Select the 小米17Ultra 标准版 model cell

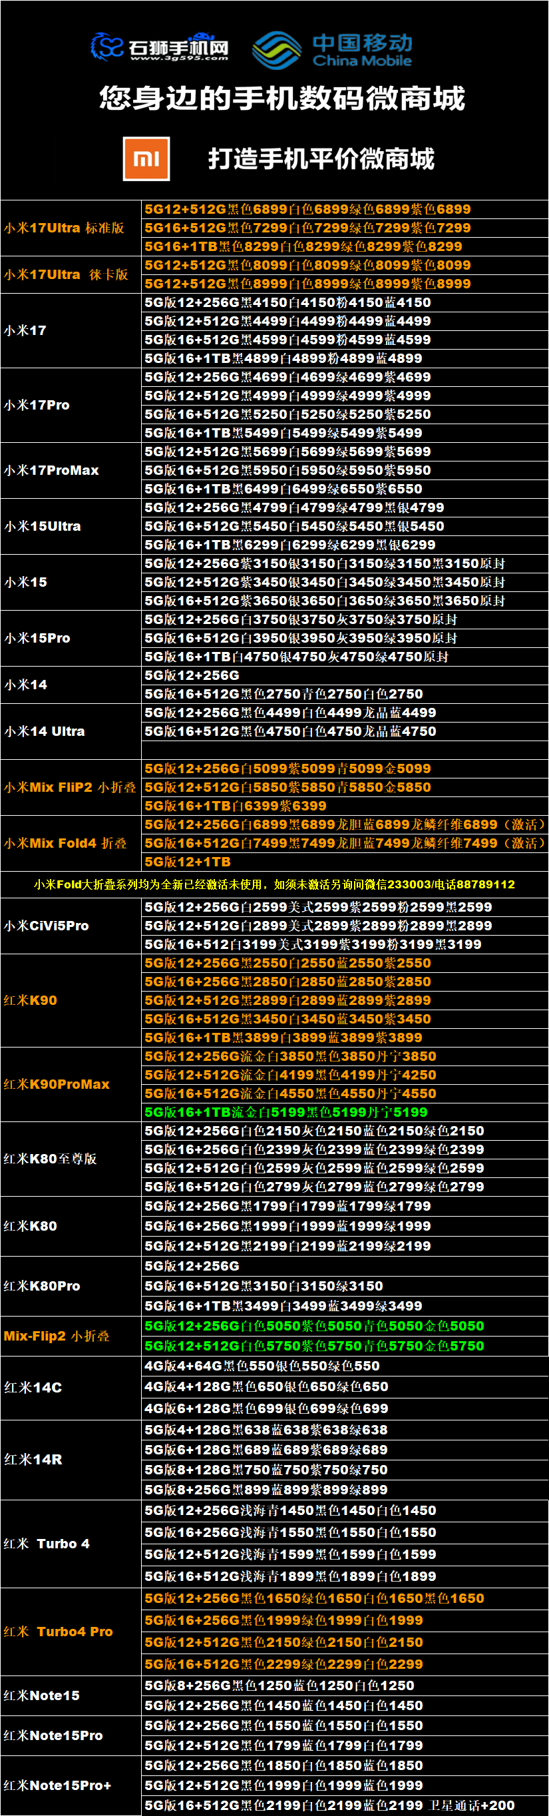point(64,228)
